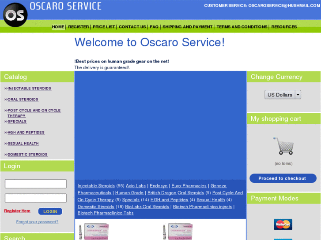This screenshot has width=321, height=240.
Task: Click the shopping cart icon
Action: 283,146
